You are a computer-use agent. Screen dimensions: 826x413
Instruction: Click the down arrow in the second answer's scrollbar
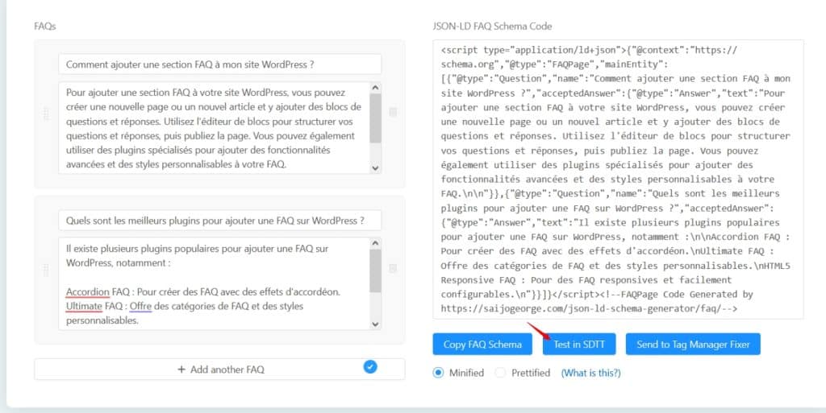pyautogui.click(x=375, y=324)
